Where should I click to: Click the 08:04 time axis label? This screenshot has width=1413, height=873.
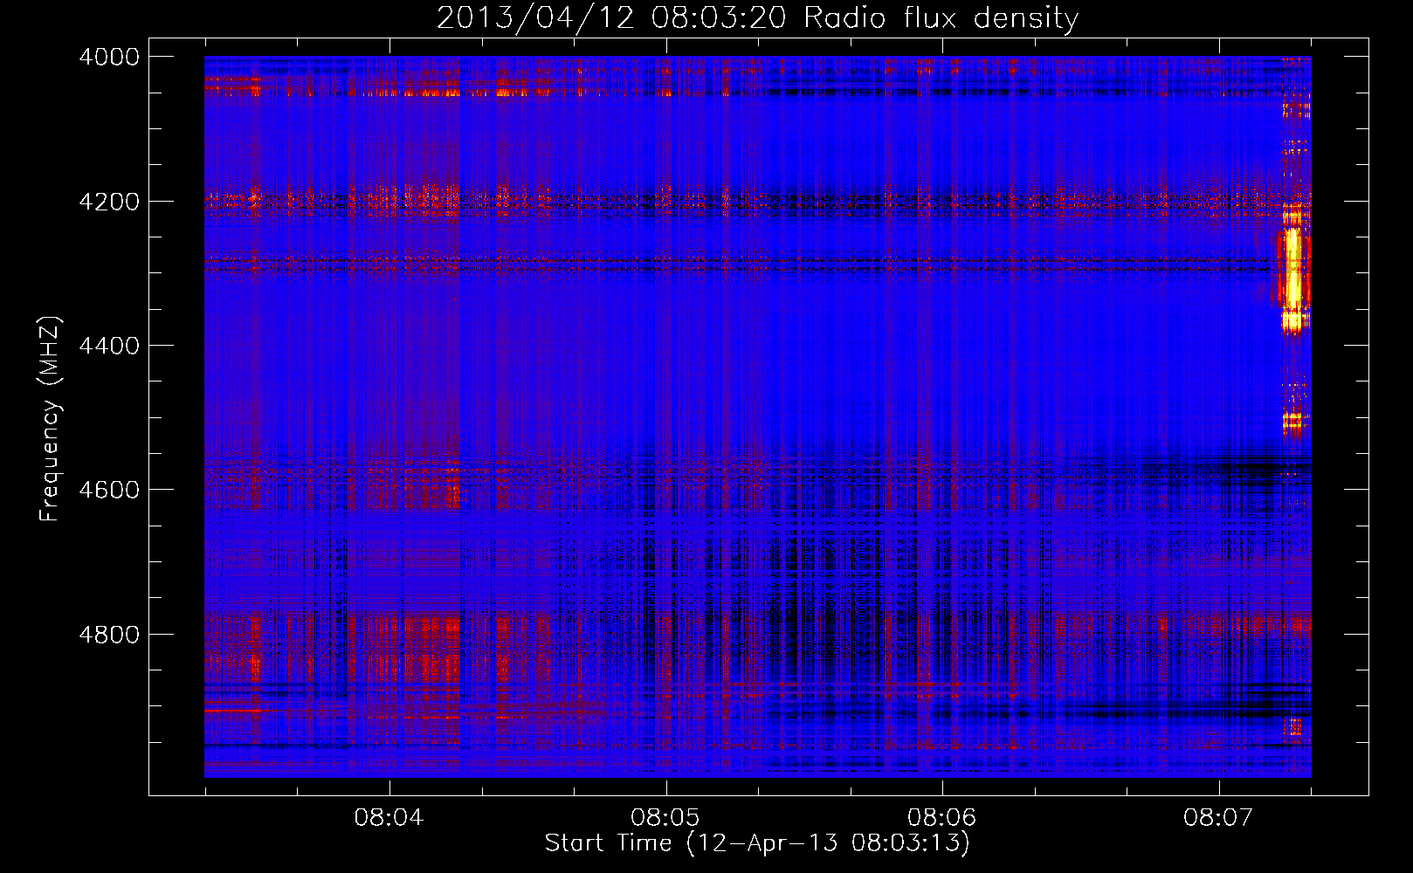point(389,817)
